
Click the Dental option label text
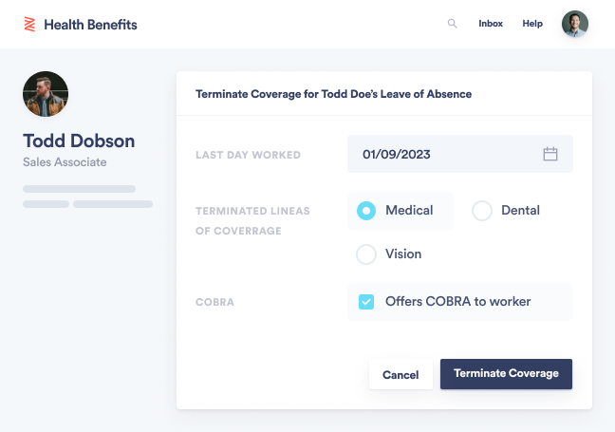tap(520, 211)
